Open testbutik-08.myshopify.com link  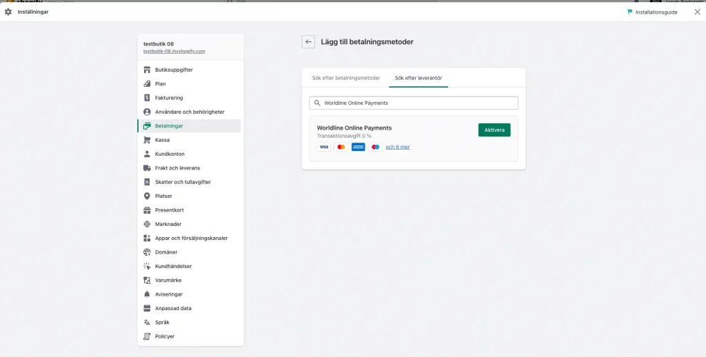point(174,51)
